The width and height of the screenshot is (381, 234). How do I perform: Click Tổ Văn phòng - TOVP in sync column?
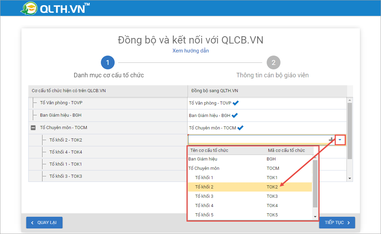click(x=210, y=103)
